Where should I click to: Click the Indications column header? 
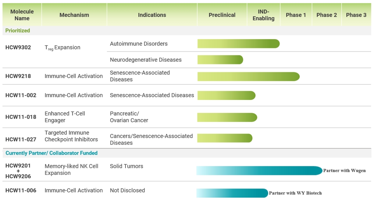point(152,15)
